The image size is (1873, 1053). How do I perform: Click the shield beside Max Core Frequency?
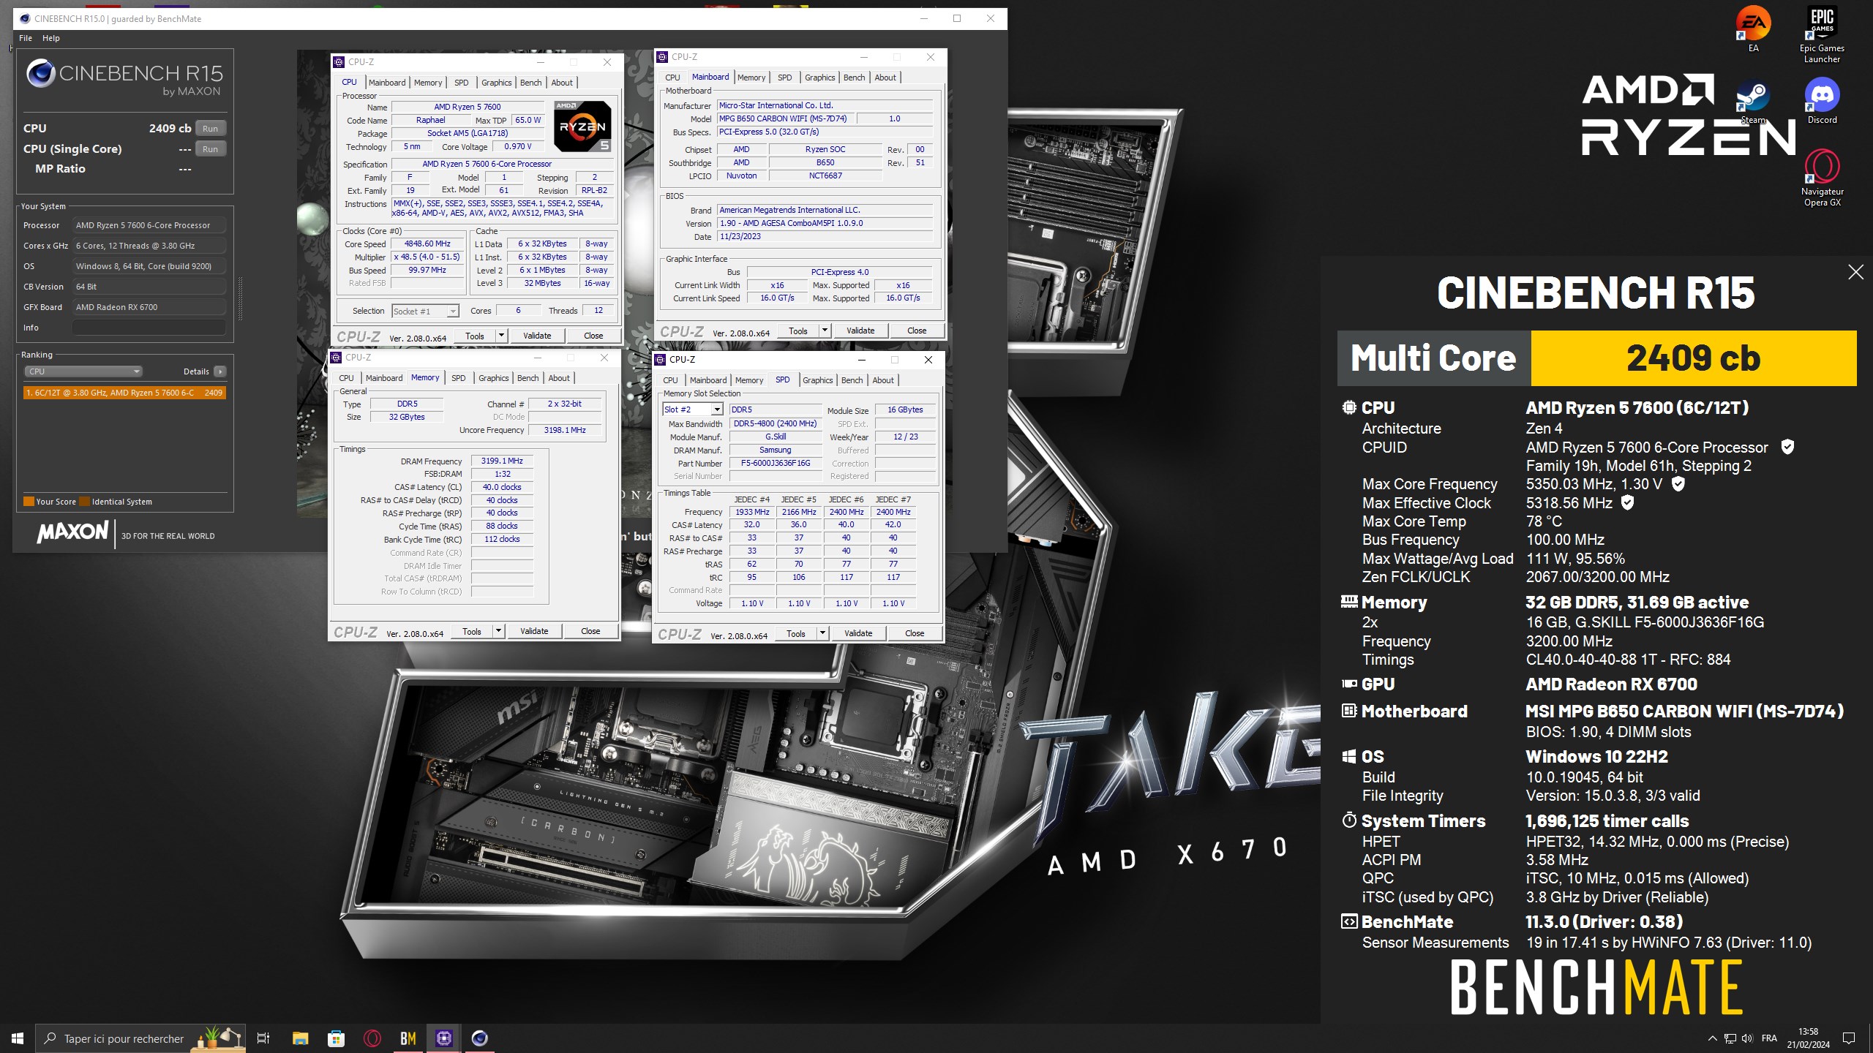pos(1678,483)
